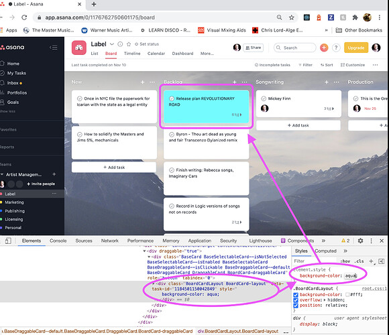Open project info icon next to Label
The image size is (389, 335).
[x=120, y=44]
